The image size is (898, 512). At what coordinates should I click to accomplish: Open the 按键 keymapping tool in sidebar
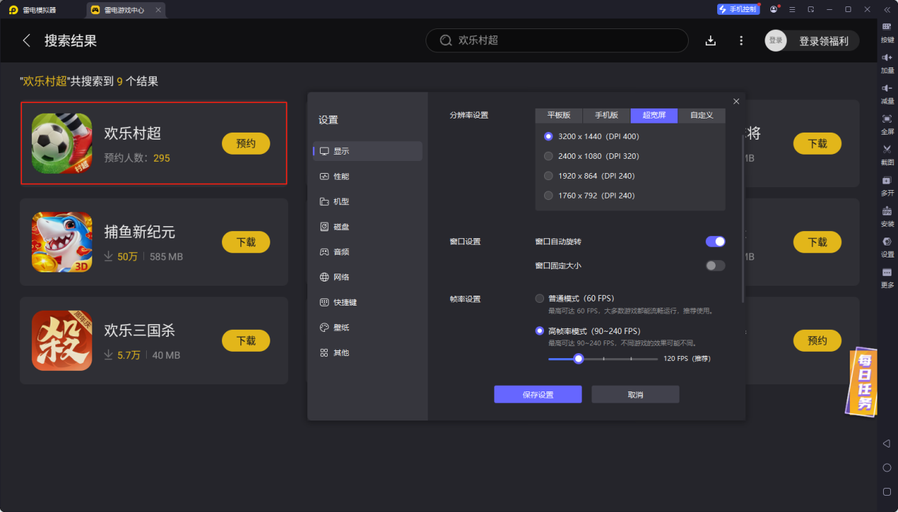(x=887, y=33)
